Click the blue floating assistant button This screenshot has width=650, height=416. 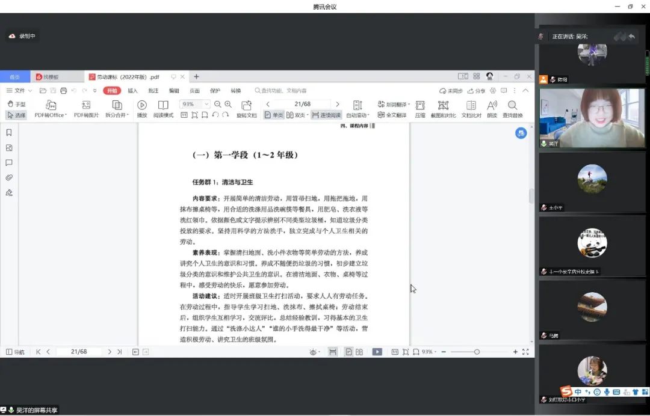(521, 133)
